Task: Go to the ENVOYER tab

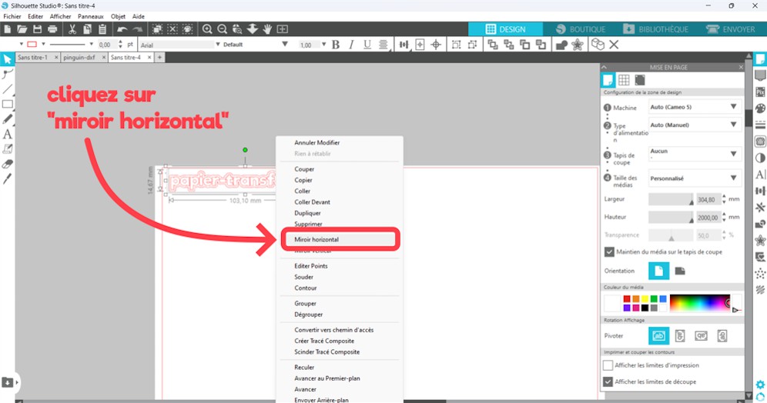Action: pyautogui.click(x=732, y=29)
